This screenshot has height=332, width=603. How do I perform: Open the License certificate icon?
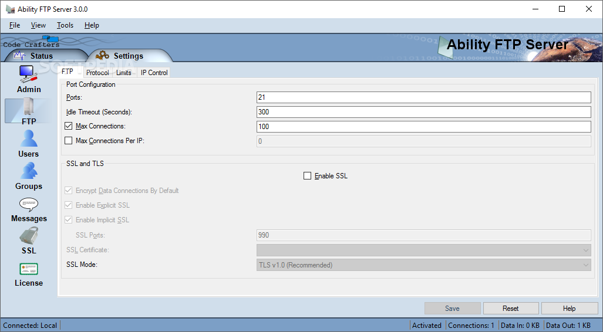(29, 269)
